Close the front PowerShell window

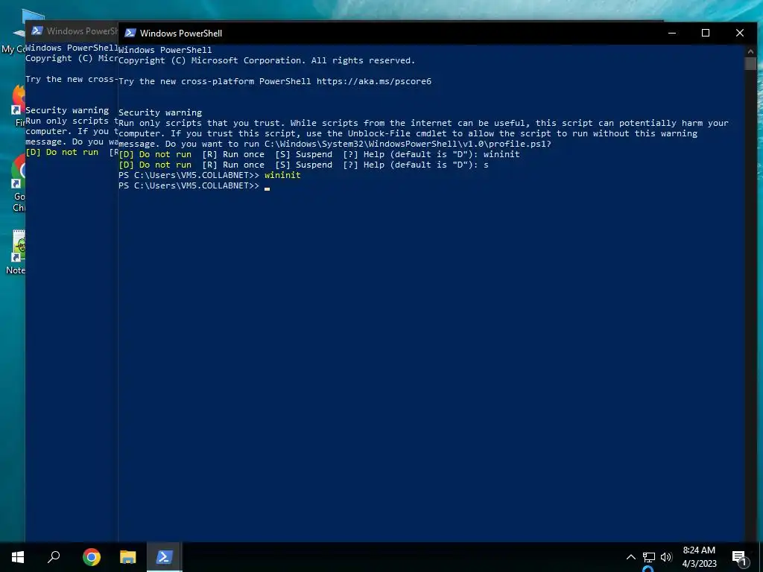pos(740,33)
